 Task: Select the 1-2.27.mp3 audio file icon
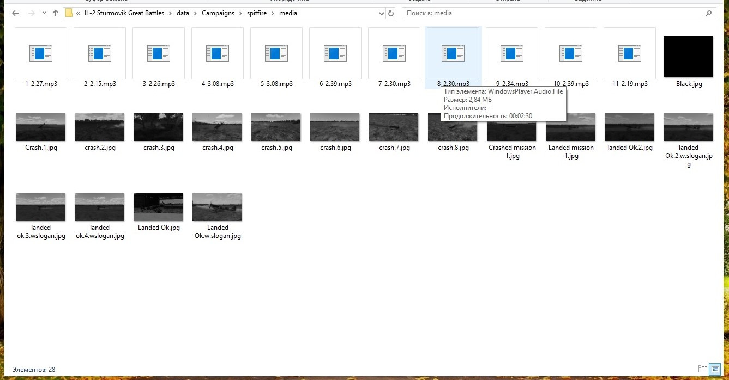[41, 53]
